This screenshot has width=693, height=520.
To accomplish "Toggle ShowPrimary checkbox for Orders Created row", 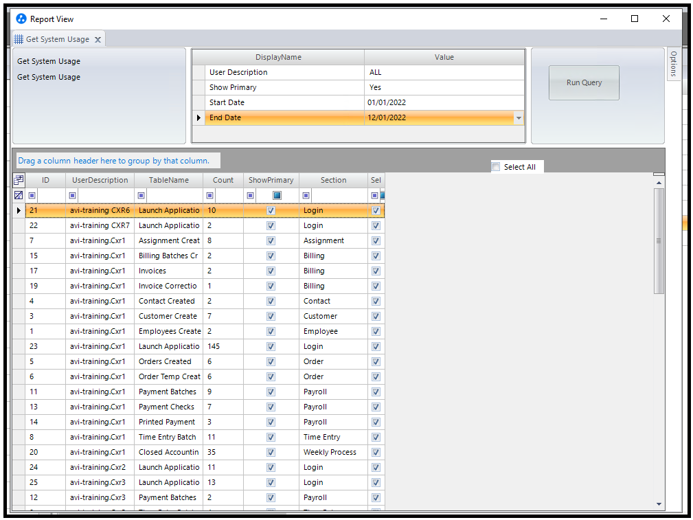I will (271, 361).
